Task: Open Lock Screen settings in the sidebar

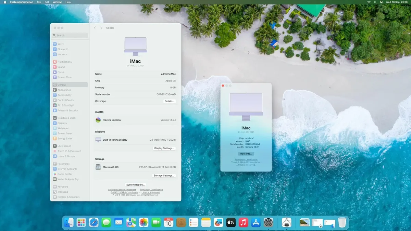Action: [70, 146]
